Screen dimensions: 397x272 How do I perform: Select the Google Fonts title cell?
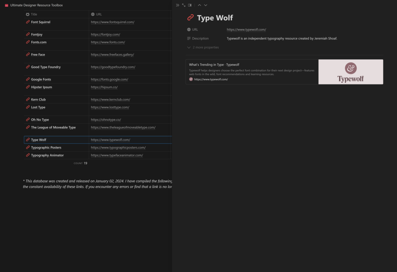point(56,79)
